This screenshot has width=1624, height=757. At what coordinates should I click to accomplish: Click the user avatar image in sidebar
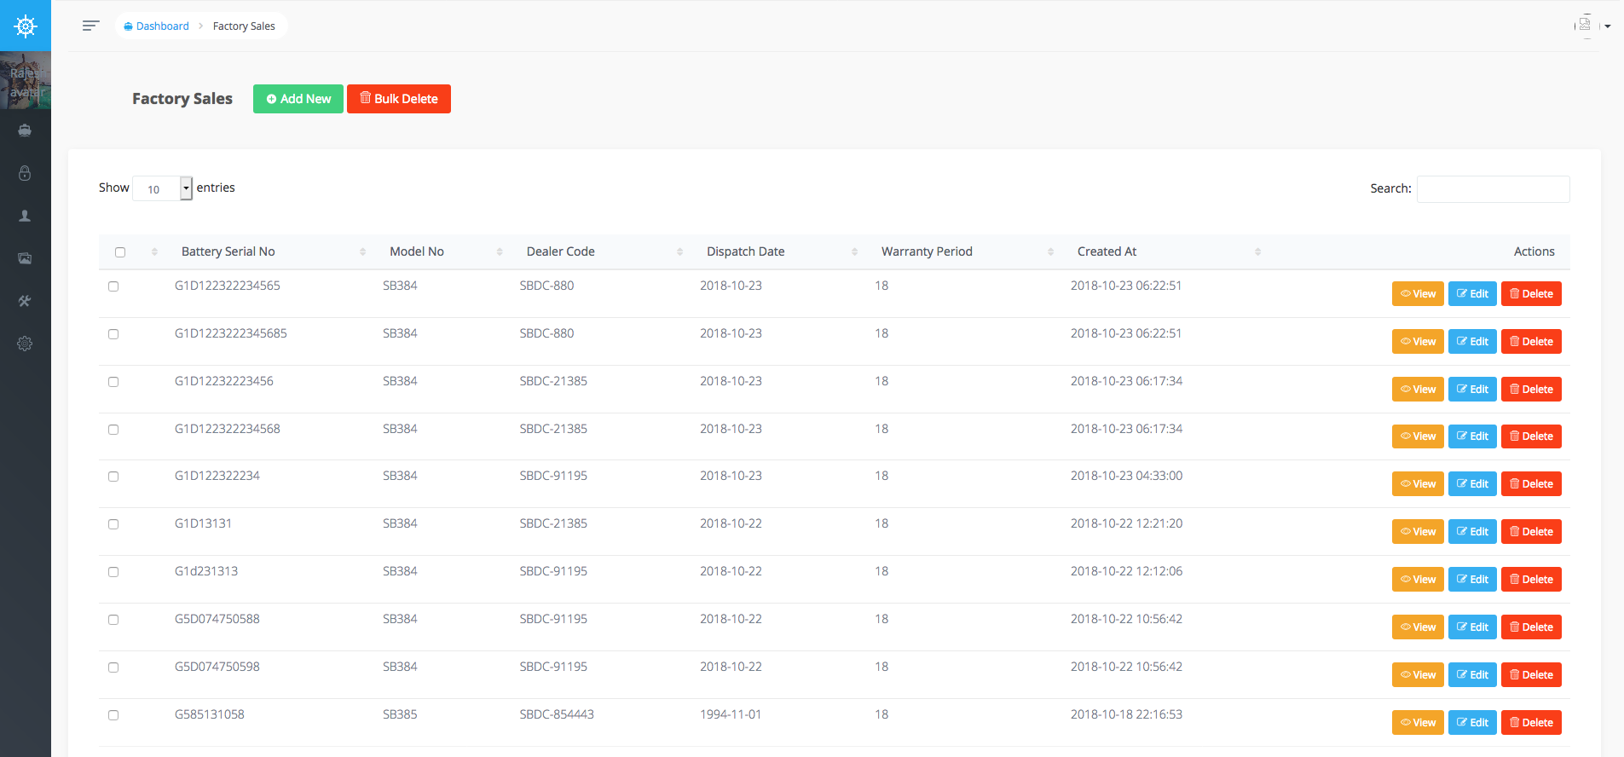point(26,80)
